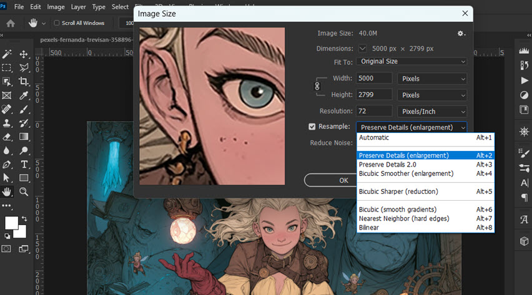The height and width of the screenshot is (295, 532).
Task: Choose Bilinear resample option
Action: click(x=425, y=228)
